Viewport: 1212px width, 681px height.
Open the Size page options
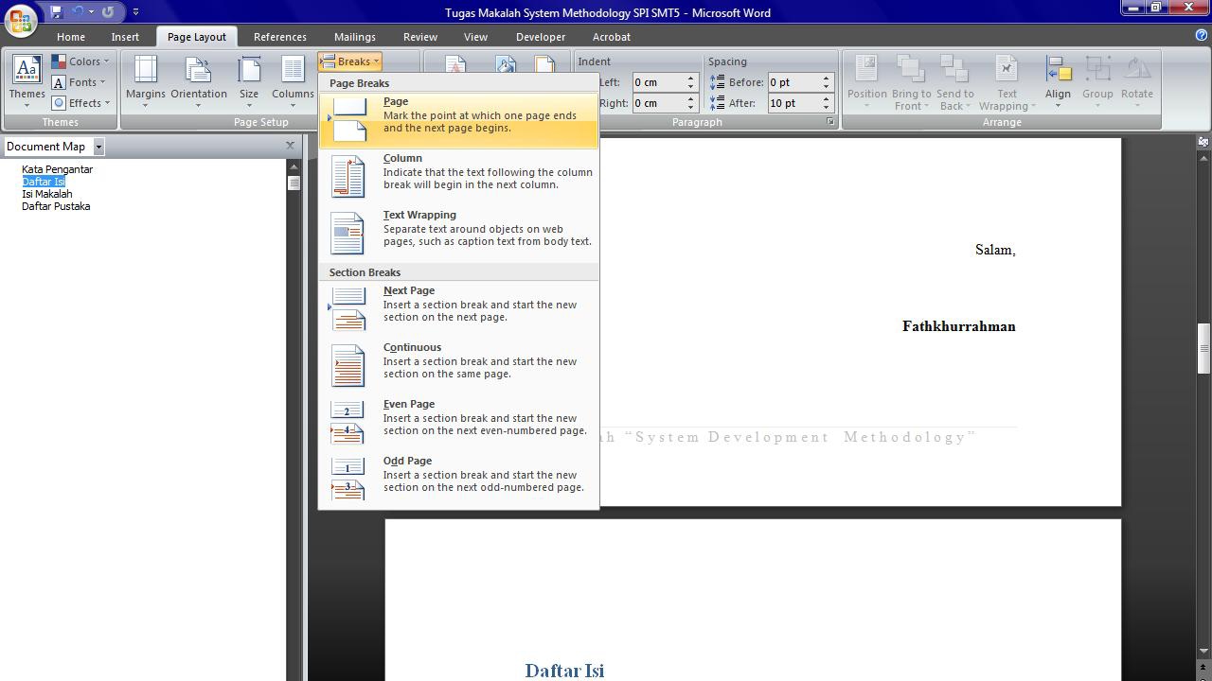(249, 79)
